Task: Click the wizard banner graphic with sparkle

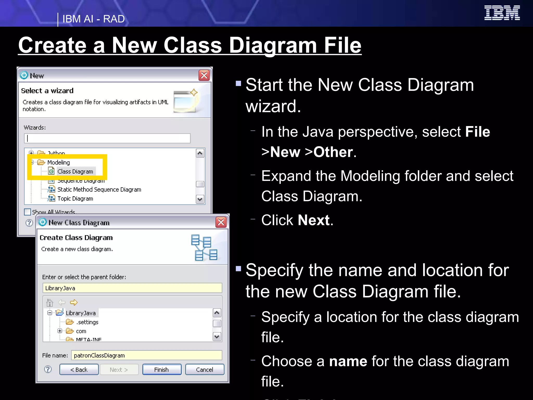Action: pos(186,101)
